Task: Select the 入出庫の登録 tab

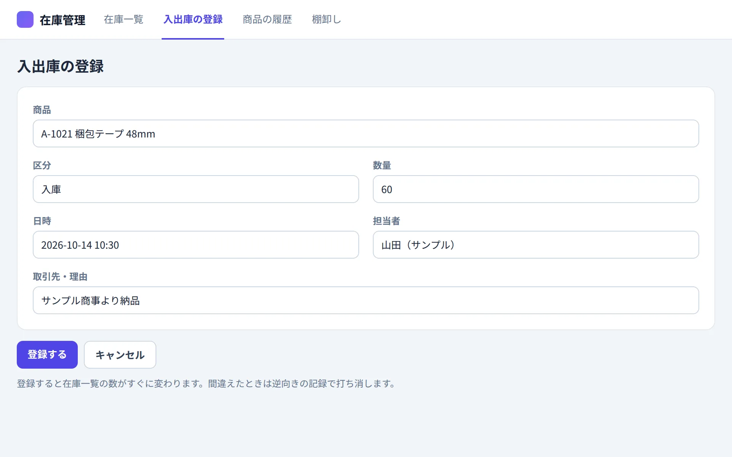Action: pyautogui.click(x=193, y=19)
